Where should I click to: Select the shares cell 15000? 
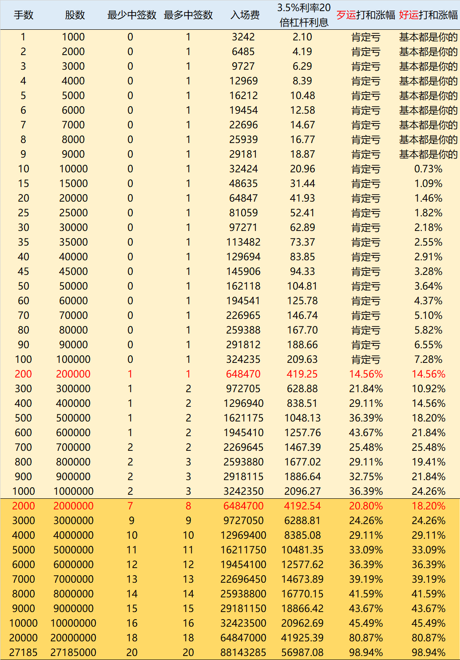pos(73,183)
